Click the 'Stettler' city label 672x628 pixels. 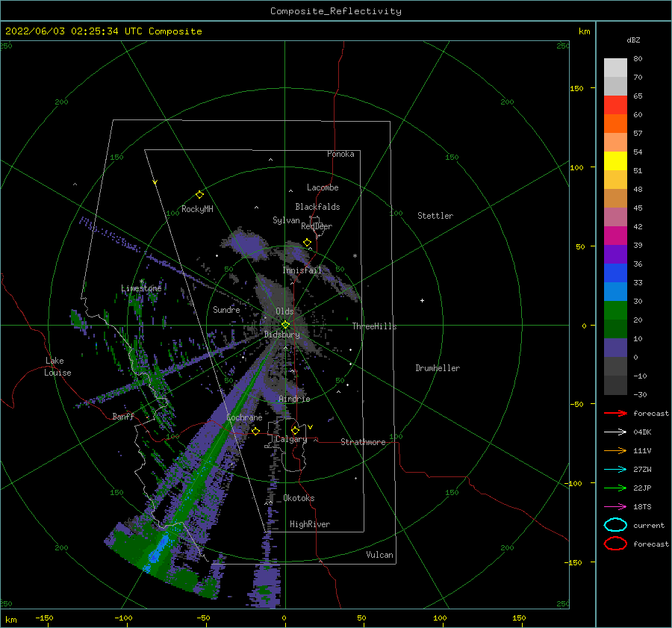(435, 216)
